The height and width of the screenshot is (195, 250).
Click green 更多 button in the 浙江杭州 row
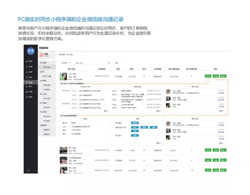click(x=223, y=170)
